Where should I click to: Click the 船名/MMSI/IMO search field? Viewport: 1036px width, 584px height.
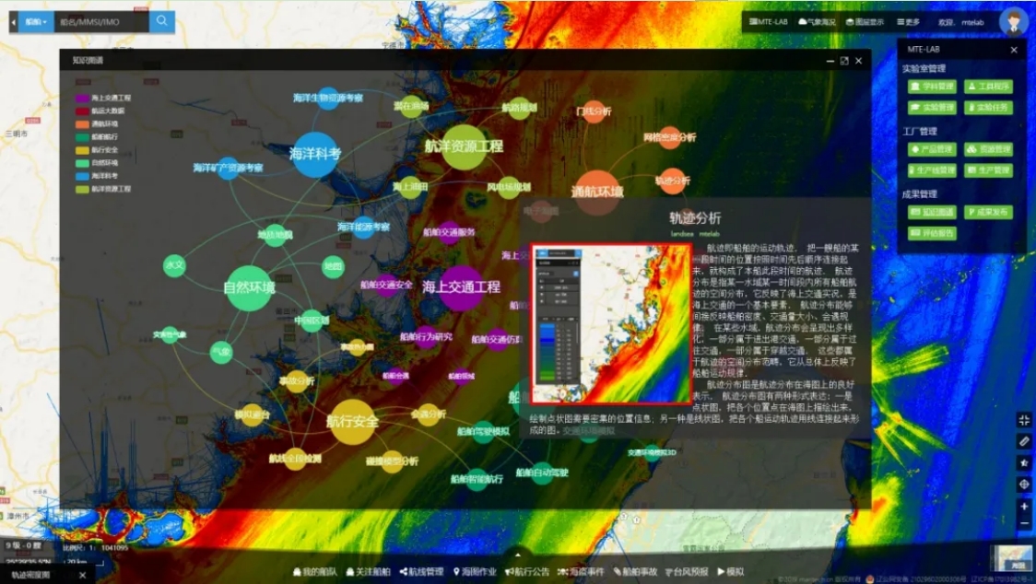100,20
